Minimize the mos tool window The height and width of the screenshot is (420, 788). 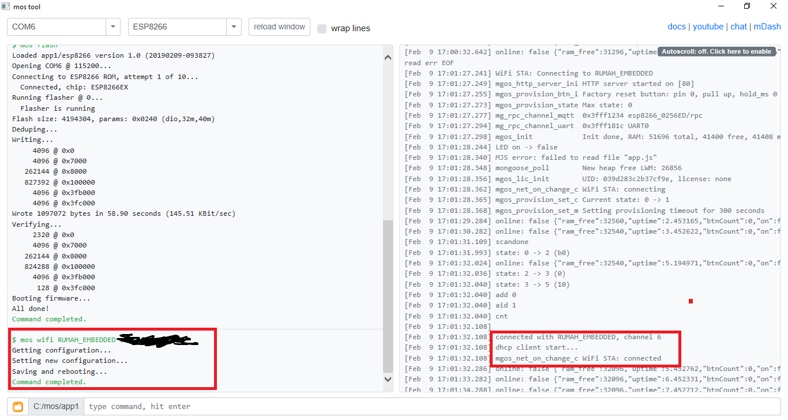click(x=721, y=6)
